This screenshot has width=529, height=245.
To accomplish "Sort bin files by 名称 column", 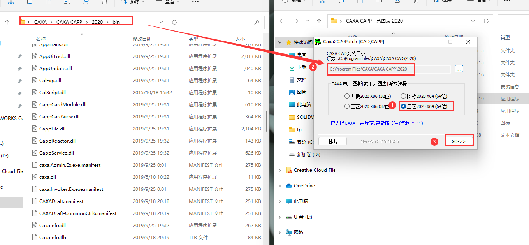I will pyautogui.click(x=41, y=39).
